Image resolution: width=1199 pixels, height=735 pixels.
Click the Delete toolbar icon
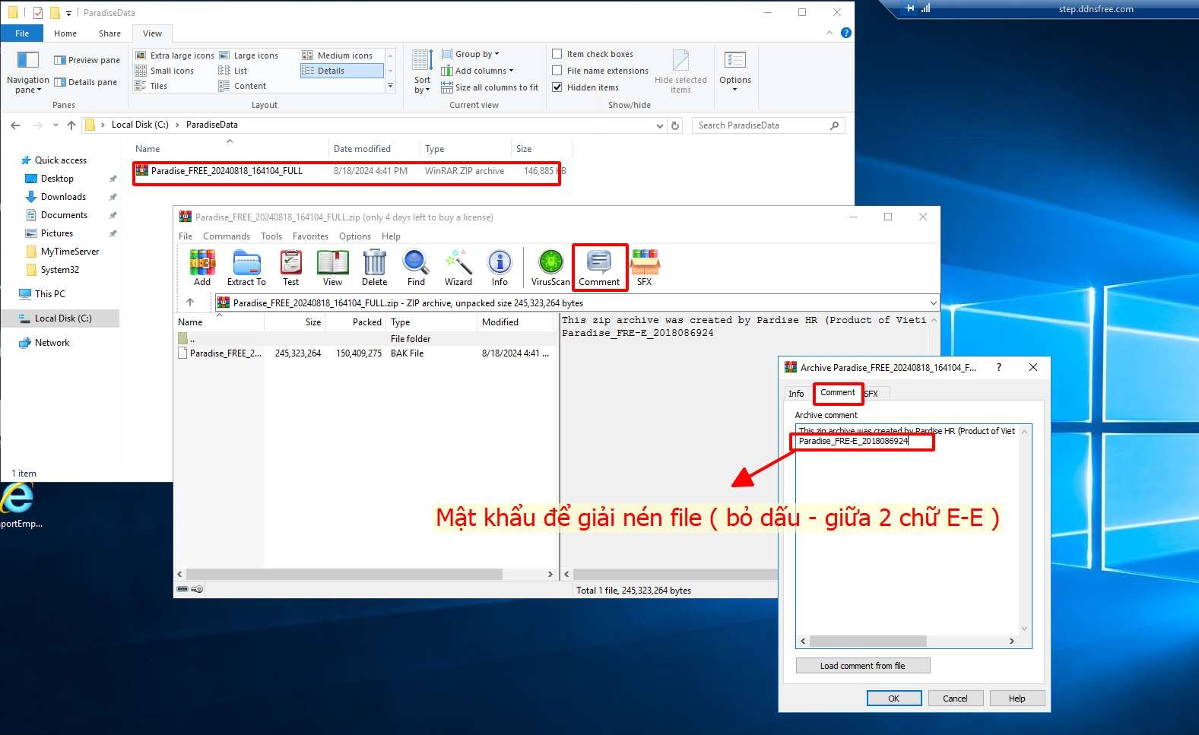pyautogui.click(x=374, y=268)
